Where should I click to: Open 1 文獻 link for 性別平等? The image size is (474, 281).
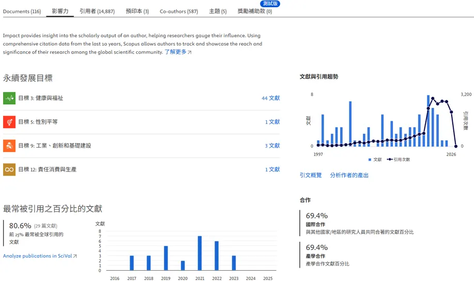pyautogui.click(x=272, y=122)
